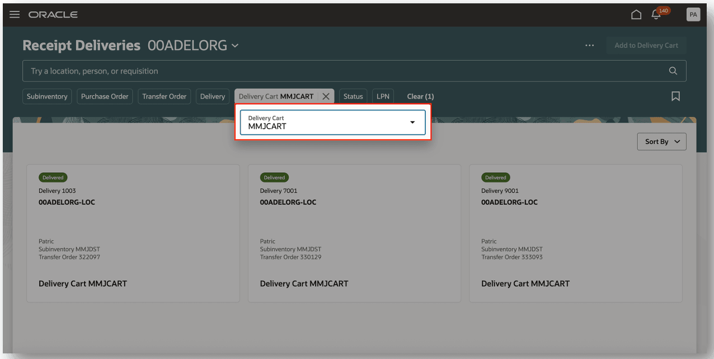Click Patric on the Delivery 7001 card

(x=267, y=242)
